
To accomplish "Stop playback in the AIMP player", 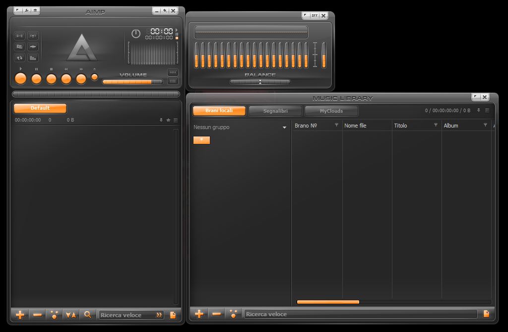I will click(51, 79).
